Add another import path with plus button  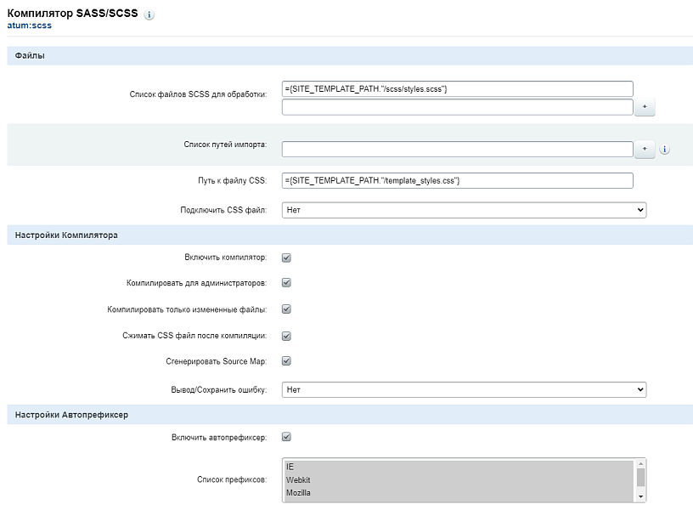pos(644,149)
